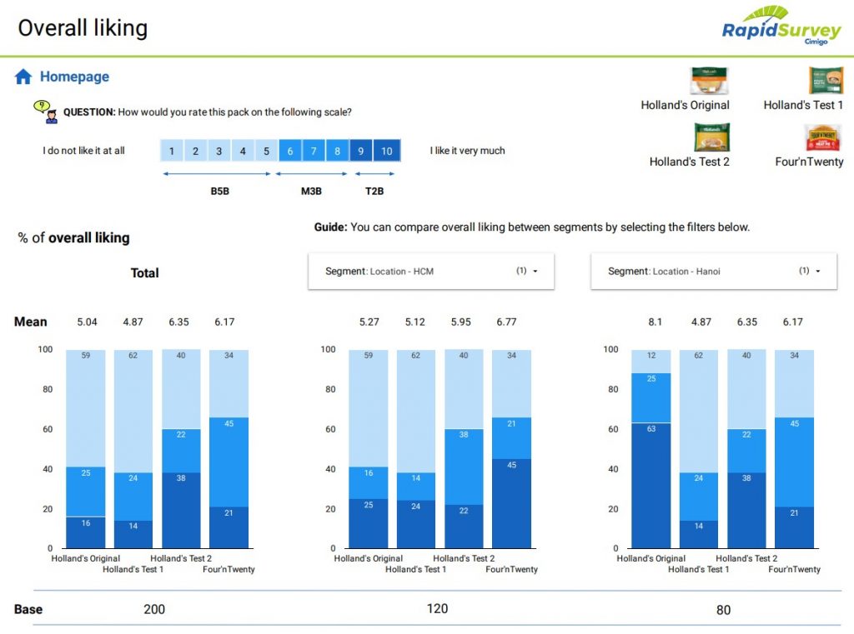
Task: Open the Homepage link
Action: 74,77
